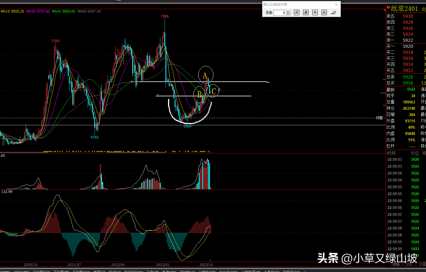Select the MA60 6097.40 indicator label
The height and width of the screenshot is (272, 426).
pos(89,11)
